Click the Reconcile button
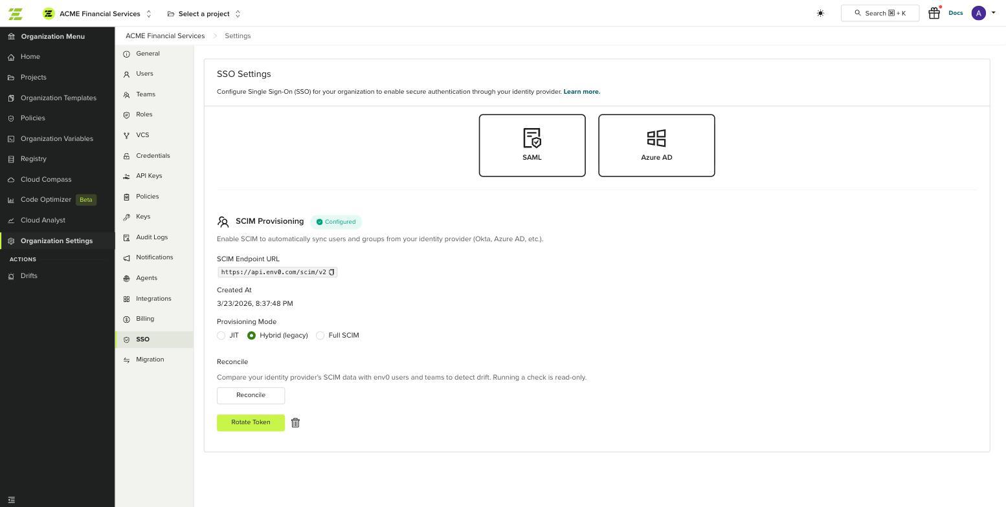 tap(251, 395)
